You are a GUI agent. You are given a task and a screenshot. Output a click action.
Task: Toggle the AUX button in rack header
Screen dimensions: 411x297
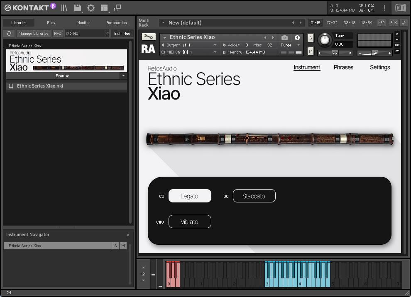tap(394, 23)
